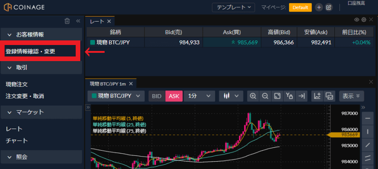
Task: Collapse the sidebar with double chevron
Action: [x=78, y=21]
